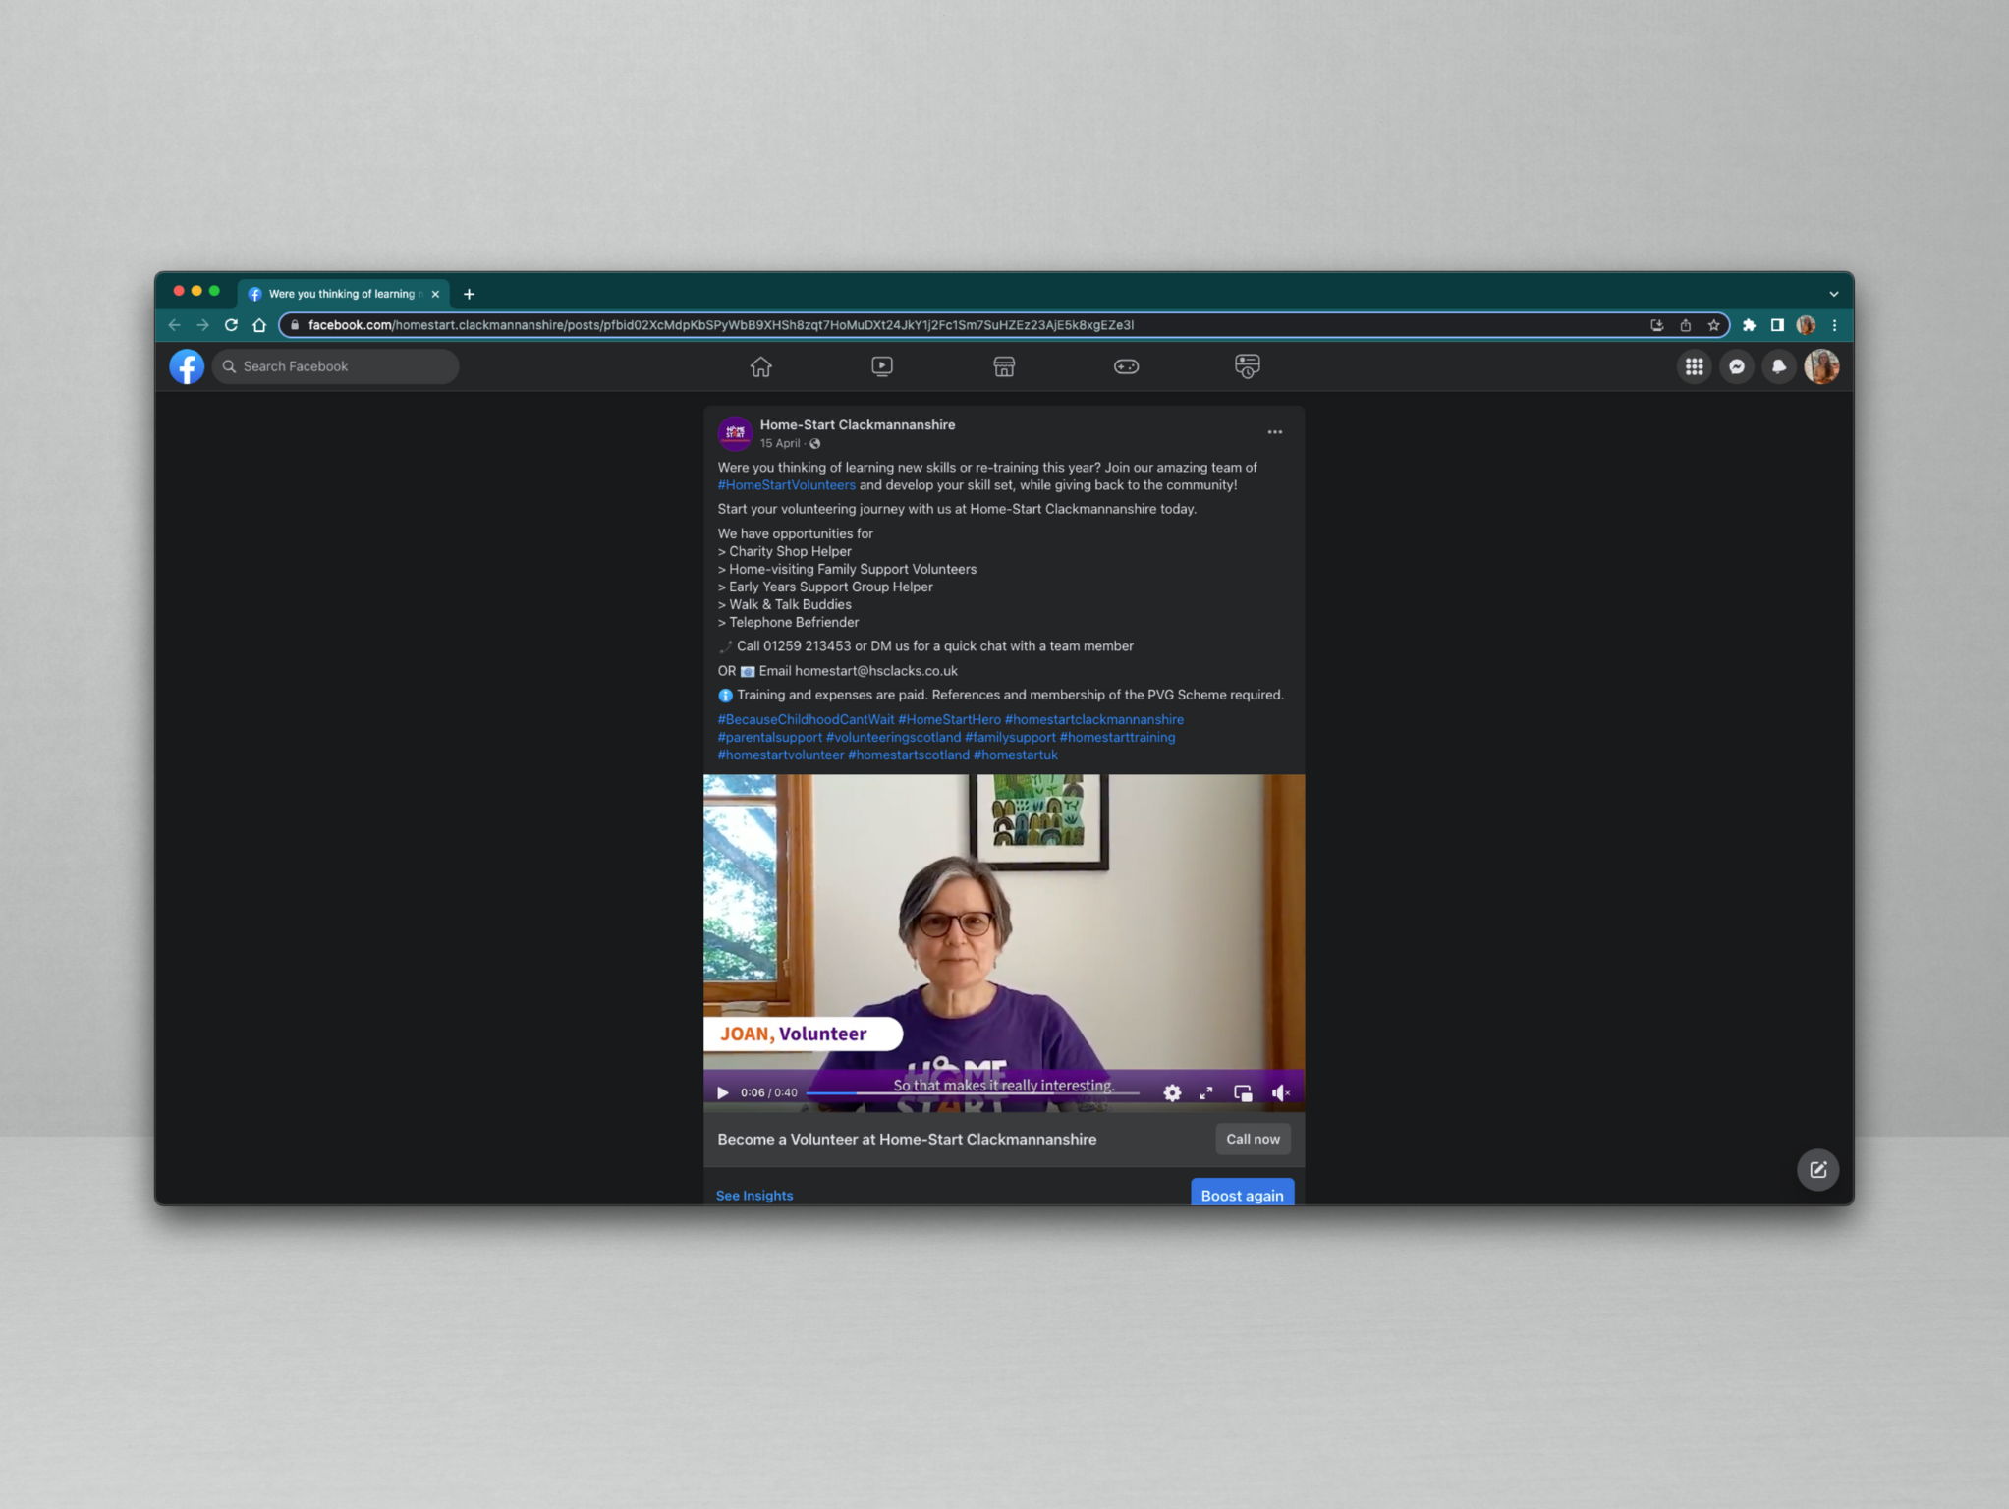Toggle video fullscreen expand icon
The height and width of the screenshot is (1509, 2009).
pyautogui.click(x=1205, y=1092)
